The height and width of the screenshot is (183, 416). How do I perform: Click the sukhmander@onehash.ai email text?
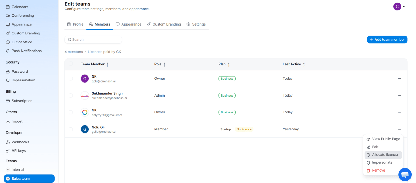[109, 98]
